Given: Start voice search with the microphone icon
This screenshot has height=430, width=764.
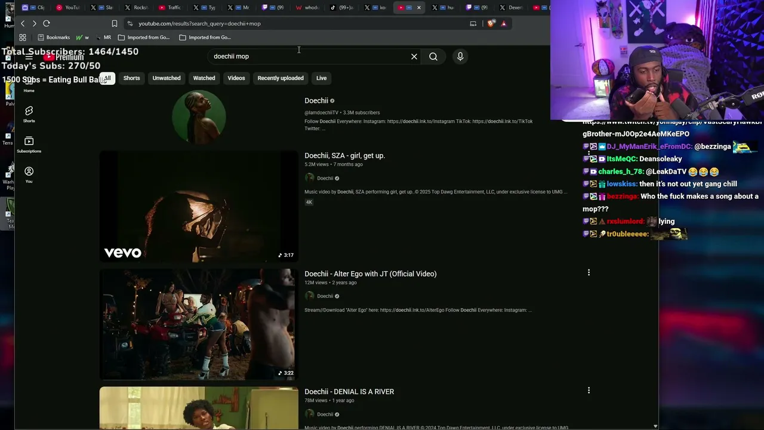Looking at the screenshot, I should tap(460, 56).
